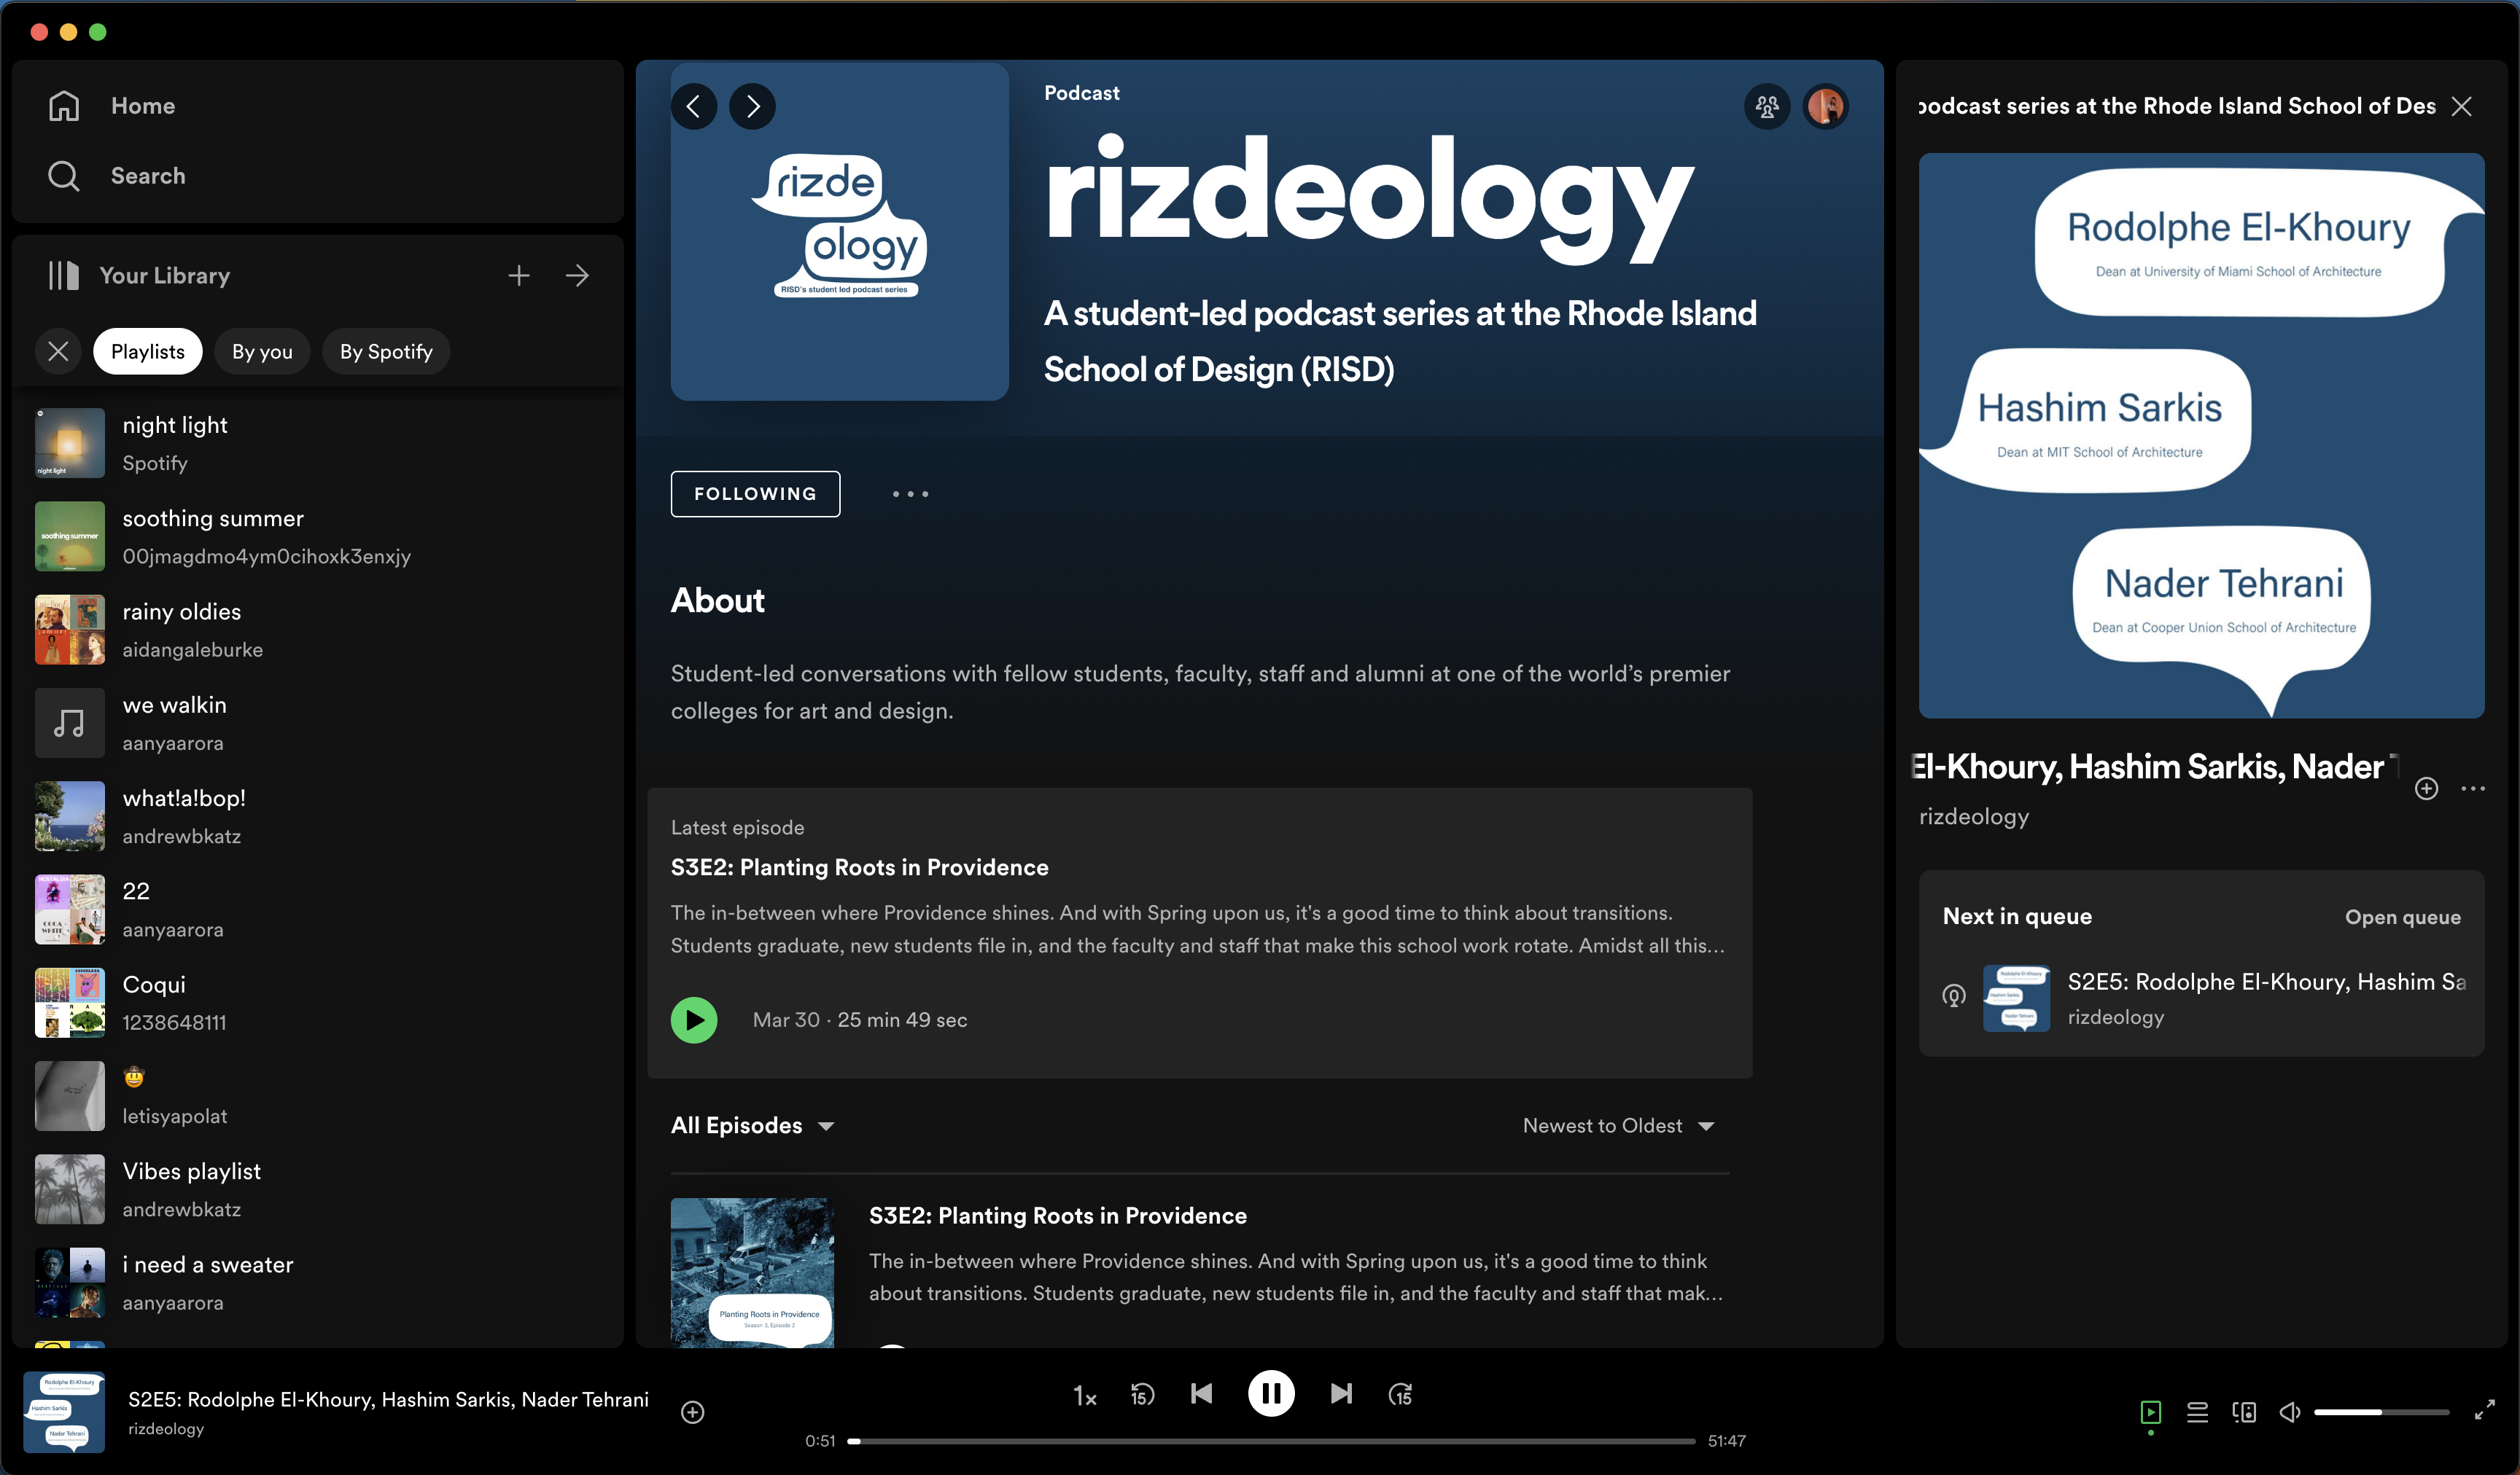Image resolution: width=2520 pixels, height=1475 pixels.
Task: Click Open queue link
Action: pos(2402,918)
